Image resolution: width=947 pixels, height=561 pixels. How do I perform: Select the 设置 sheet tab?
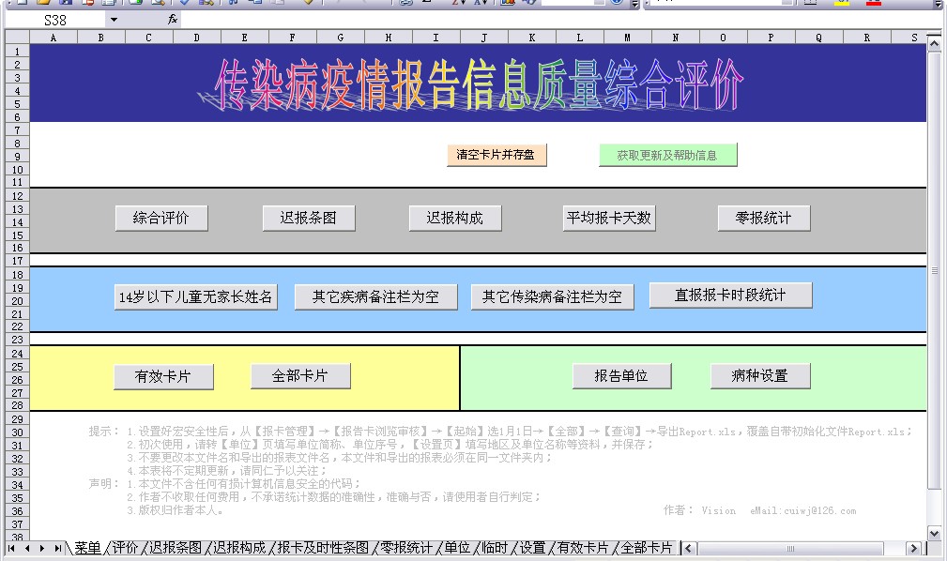pyautogui.click(x=531, y=548)
